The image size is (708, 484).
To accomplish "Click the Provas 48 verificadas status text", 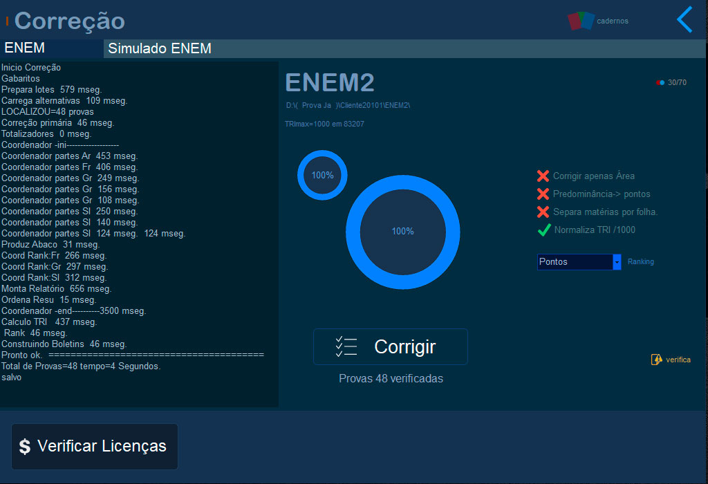I will 391,378.
